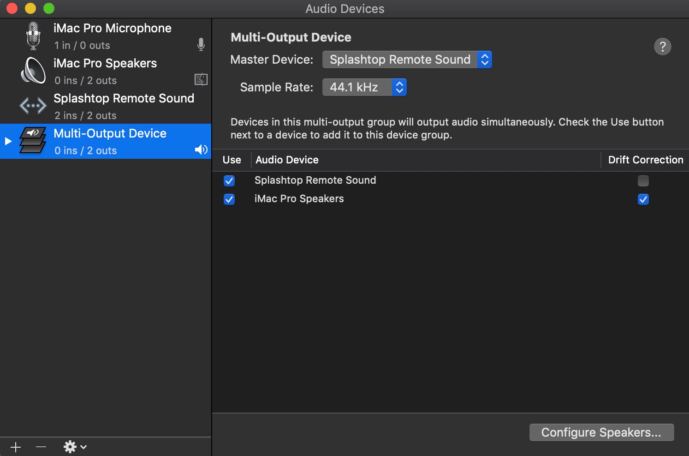689x456 pixels.
Task: Click the Use column header
Action: tap(232, 160)
